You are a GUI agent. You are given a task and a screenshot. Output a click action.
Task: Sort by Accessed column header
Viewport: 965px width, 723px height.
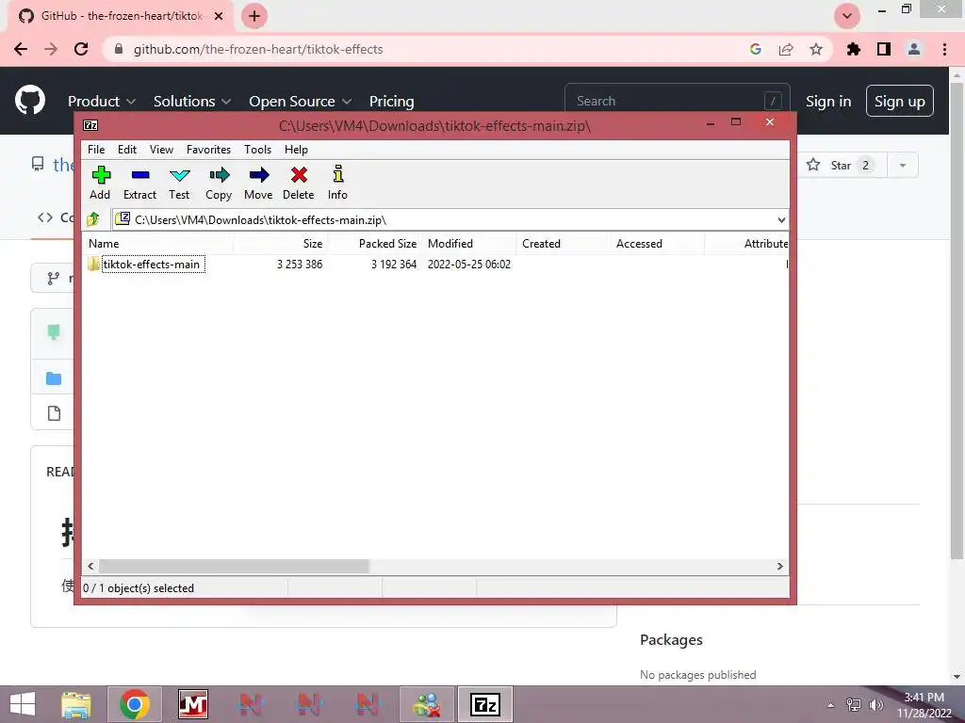657,244
